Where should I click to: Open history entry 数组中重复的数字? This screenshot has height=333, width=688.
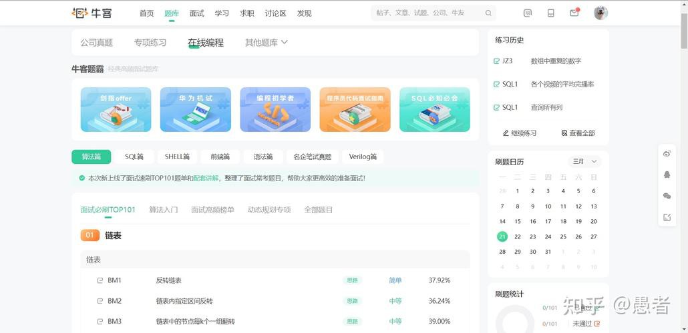(556, 61)
